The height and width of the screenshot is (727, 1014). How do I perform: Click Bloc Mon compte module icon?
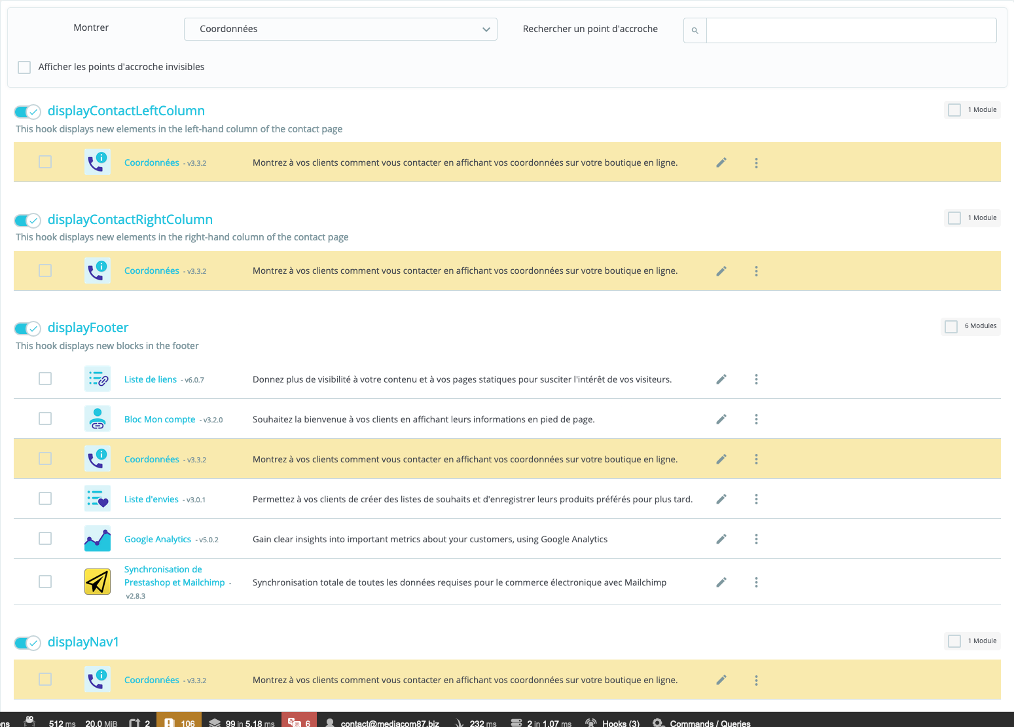coord(98,419)
